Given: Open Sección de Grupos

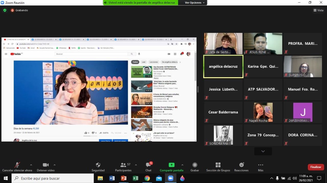Looking at the screenshot, I should (x=218, y=165).
